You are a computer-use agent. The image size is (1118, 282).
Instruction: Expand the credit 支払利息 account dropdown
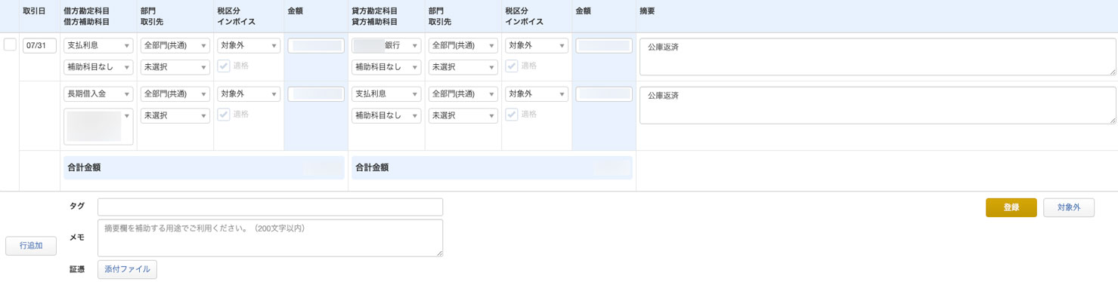[x=386, y=94]
